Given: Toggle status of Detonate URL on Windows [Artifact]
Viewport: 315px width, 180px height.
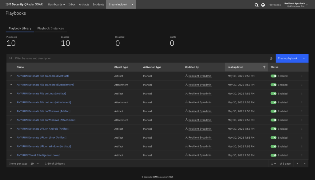Looking at the screenshot, I should tap(273, 147).
